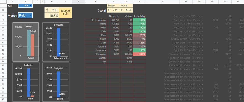The height and width of the screenshot is (102, 244).
Task: Click column H header
Action: [96, 2]
